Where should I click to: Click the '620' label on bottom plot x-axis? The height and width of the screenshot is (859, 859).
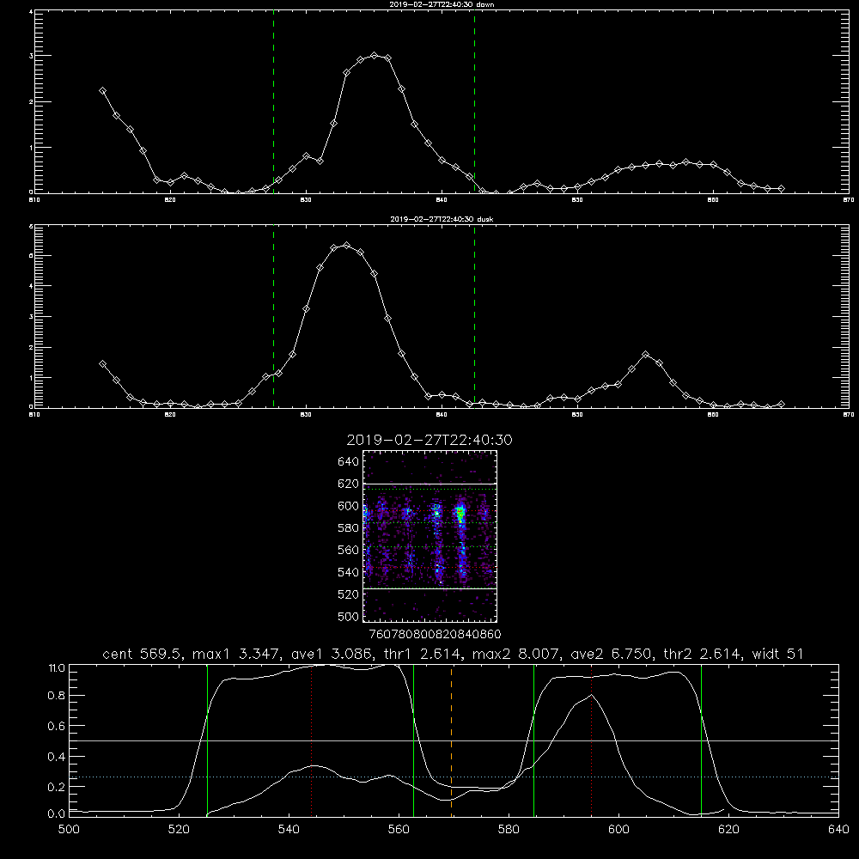point(728,830)
